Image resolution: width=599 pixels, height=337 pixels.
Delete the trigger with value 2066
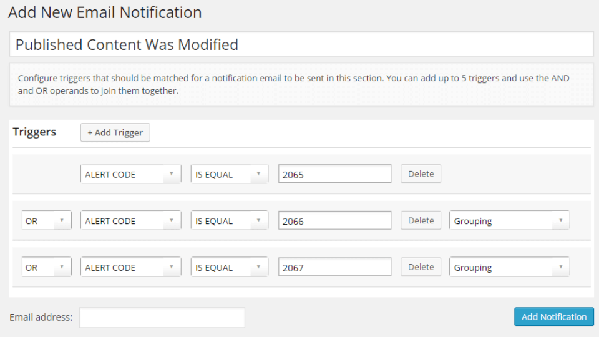[x=421, y=220]
